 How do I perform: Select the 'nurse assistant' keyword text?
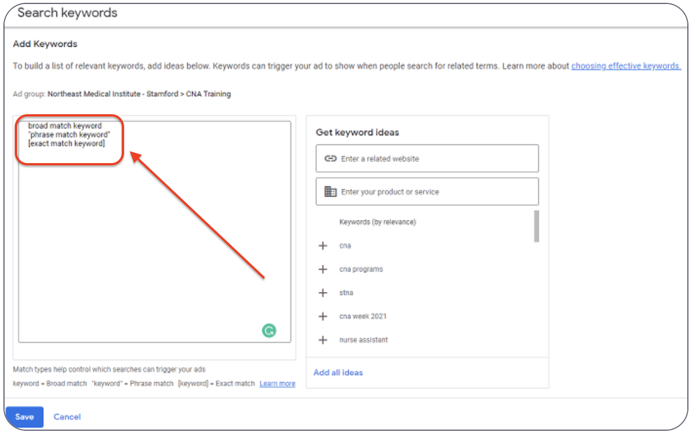click(x=364, y=340)
